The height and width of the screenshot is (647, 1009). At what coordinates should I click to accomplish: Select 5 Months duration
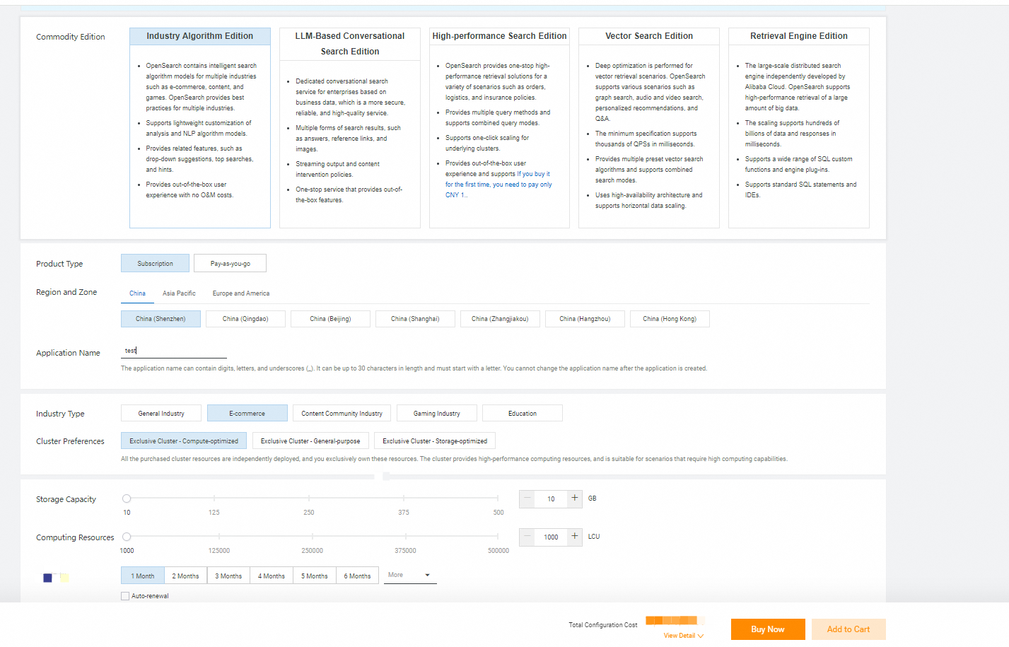coord(315,576)
